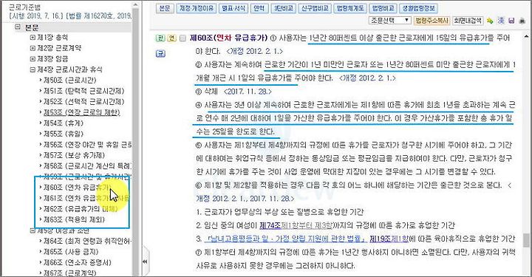Collapse 제4장 근로시간과 휴식 node
The height and width of the screenshot is (277, 532).
point(33,69)
